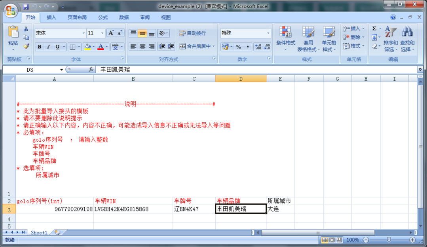Apply percent style format
The width and height of the screenshot is (427, 247).
(239, 47)
